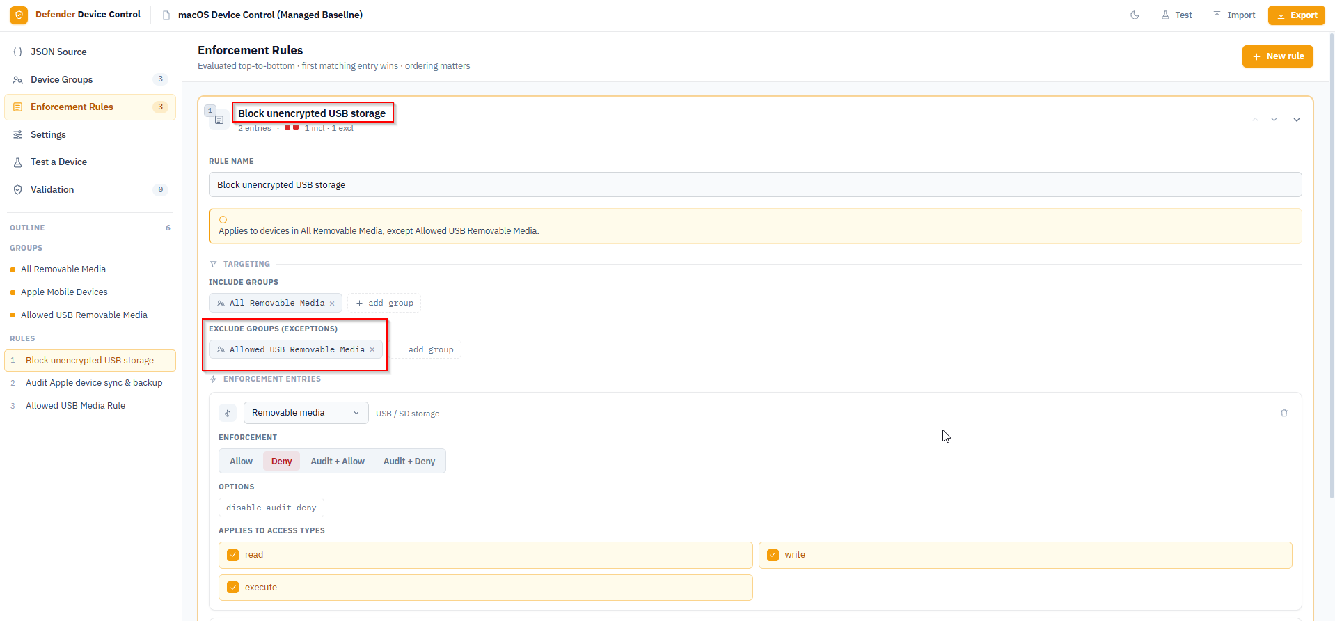
Task: Create a New rule
Action: pos(1278,56)
